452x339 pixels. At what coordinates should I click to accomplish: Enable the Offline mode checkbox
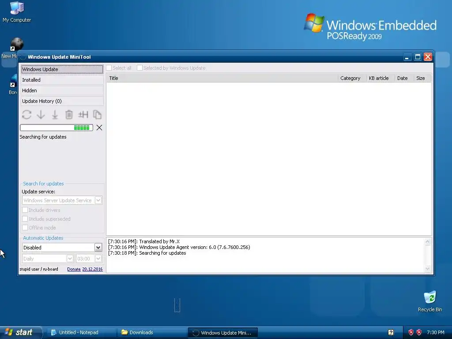click(x=25, y=228)
